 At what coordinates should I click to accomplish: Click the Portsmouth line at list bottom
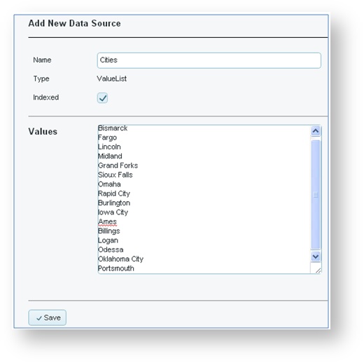116,268
